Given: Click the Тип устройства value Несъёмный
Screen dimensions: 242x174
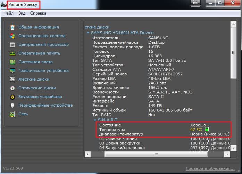Looking at the screenshot, I should pyautogui.click(x=160, y=65).
